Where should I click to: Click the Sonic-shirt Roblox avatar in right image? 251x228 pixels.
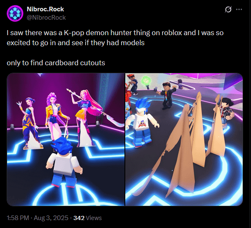[x=142, y=122]
